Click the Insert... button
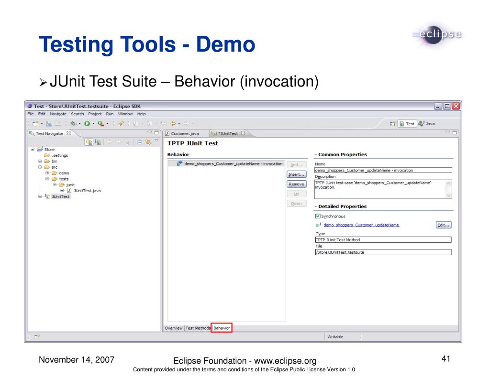 tap(296, 174)
